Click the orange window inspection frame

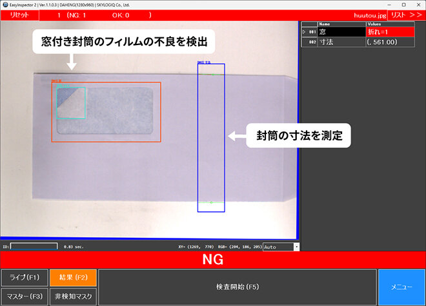(107, 111)
